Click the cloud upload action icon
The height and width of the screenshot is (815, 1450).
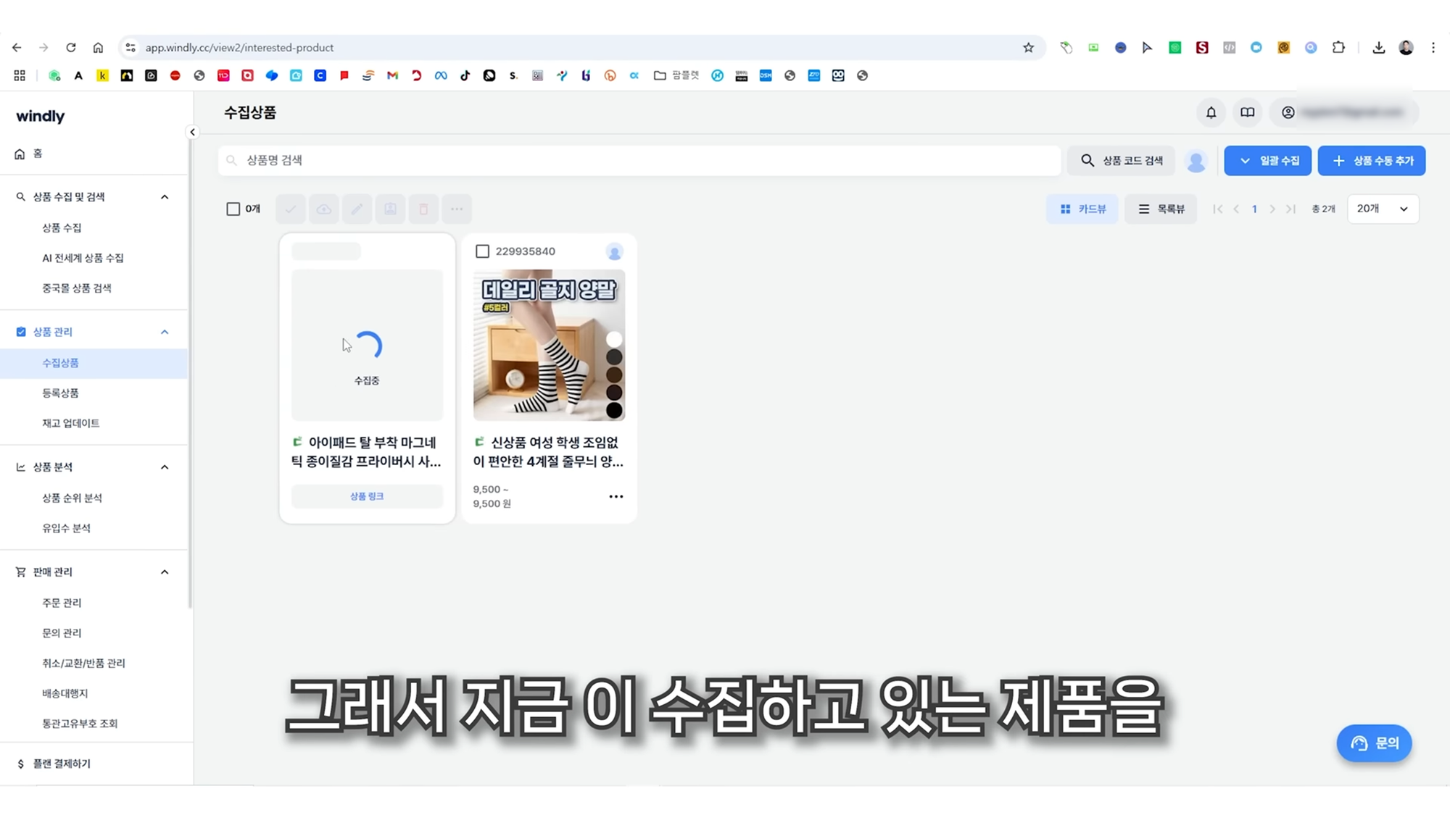click(x=323, y=209)
